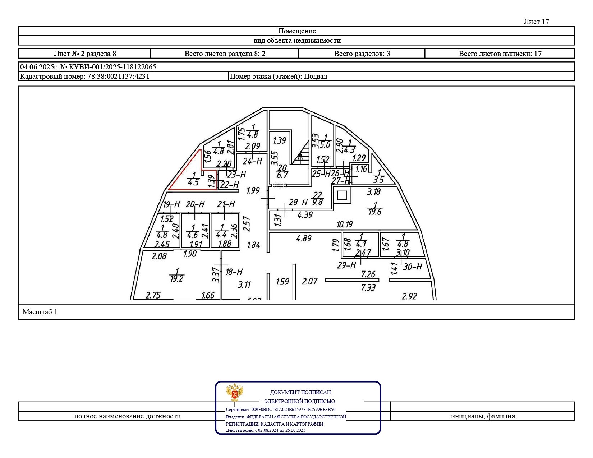Click the 2.92 dimension
Screen dimensions: 593x458
click(x=409, y=296)
